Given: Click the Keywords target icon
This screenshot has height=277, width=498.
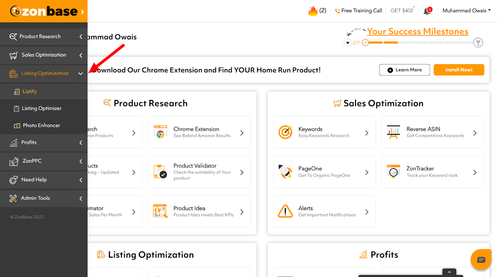Looking at the screenshot, I should pos(285,132).
